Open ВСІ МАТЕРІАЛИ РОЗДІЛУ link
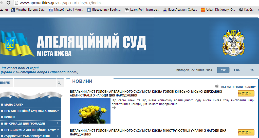259x138 pixels. click(x=238, y=87)
